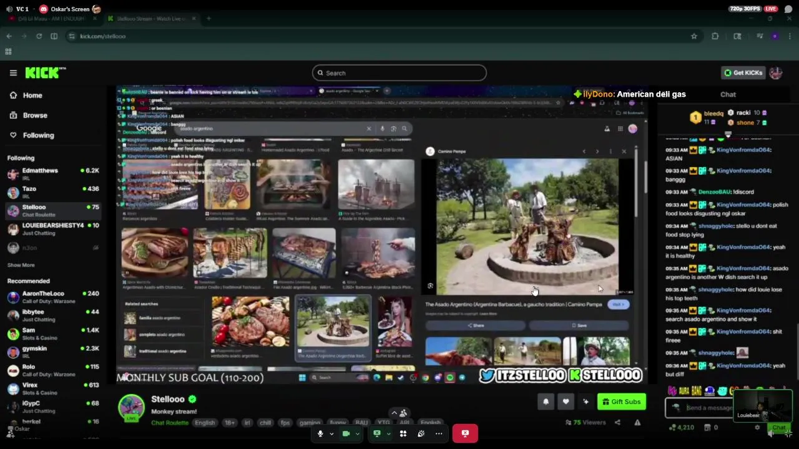Click the Get KICKs button
799x449 pixels.
pyautogui.click(x=743, y=73)
